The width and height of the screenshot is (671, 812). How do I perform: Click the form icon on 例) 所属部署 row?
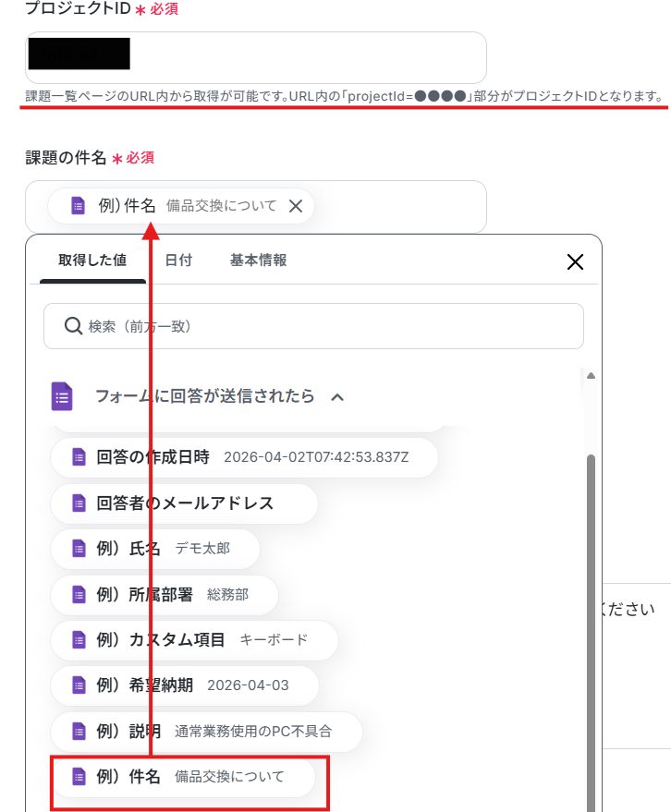(79, 594)
